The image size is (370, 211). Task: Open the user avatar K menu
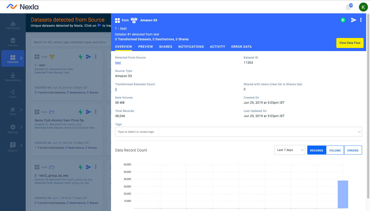pos(363,7)
